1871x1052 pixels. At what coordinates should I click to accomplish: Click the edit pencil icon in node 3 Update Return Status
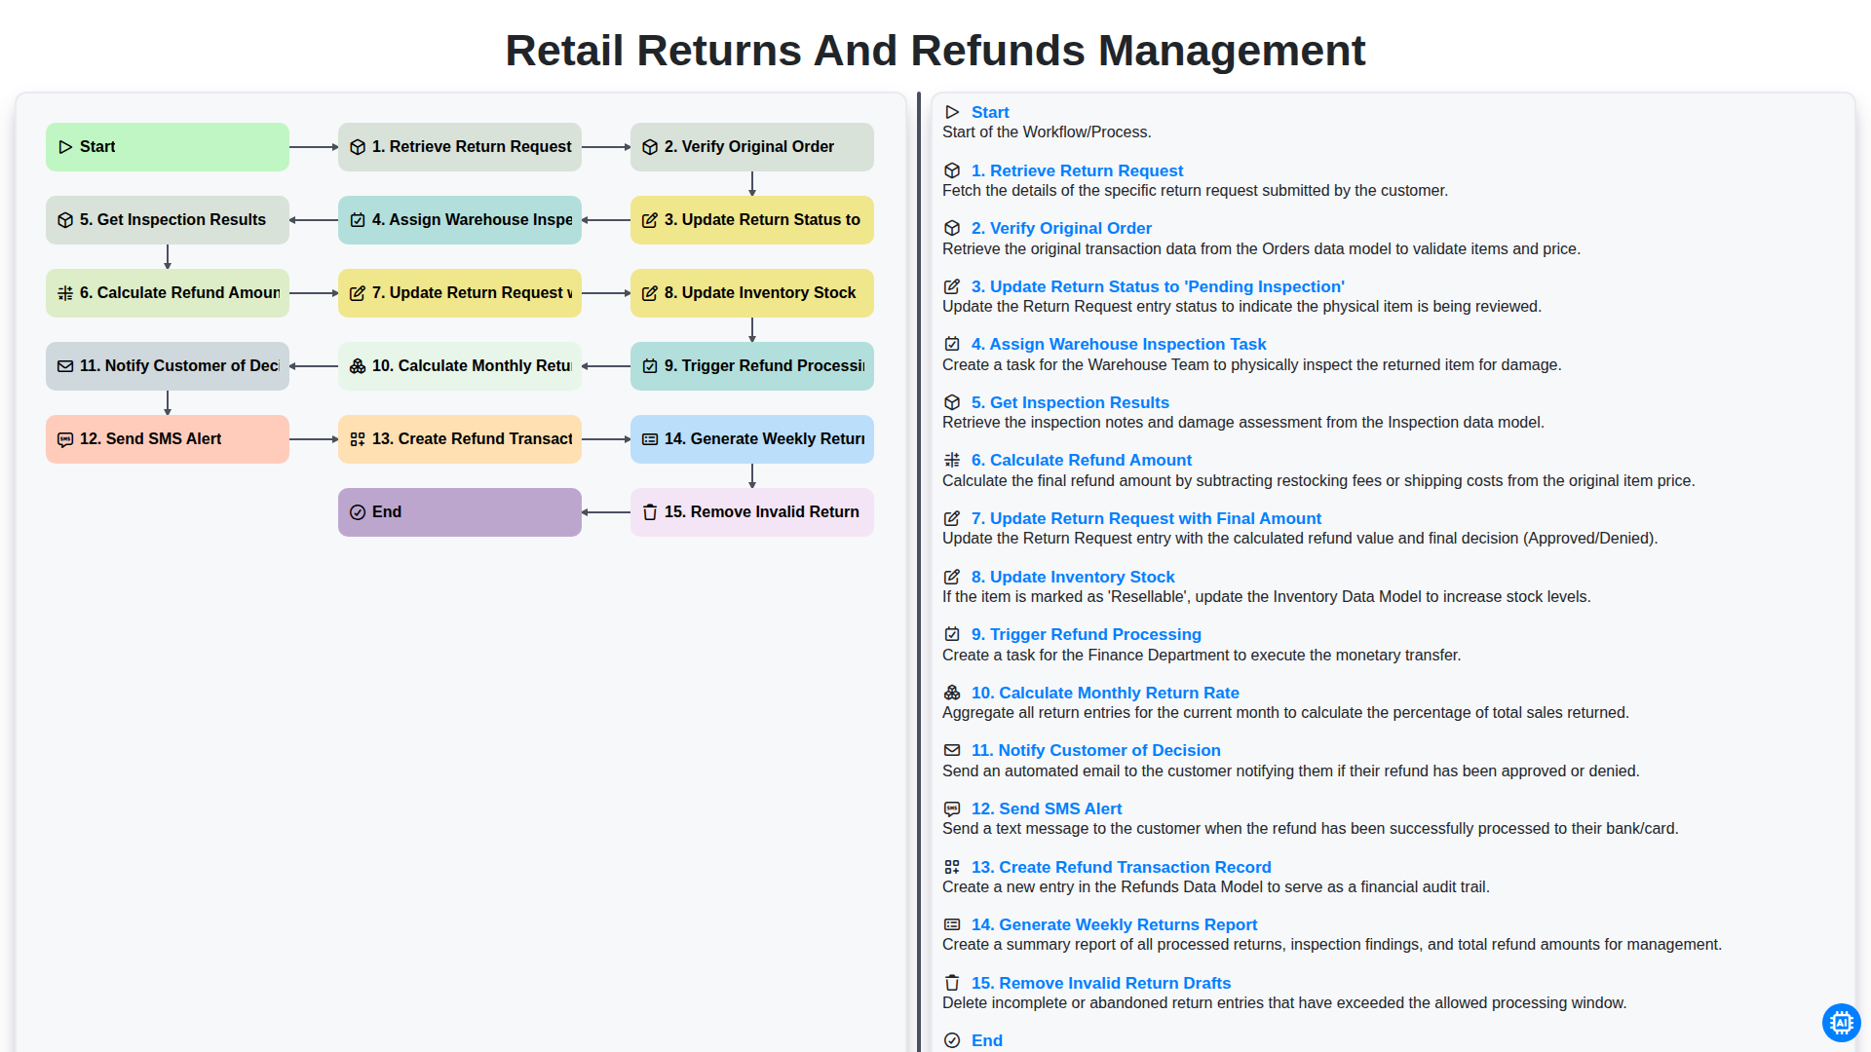click(x=650, y=220)
